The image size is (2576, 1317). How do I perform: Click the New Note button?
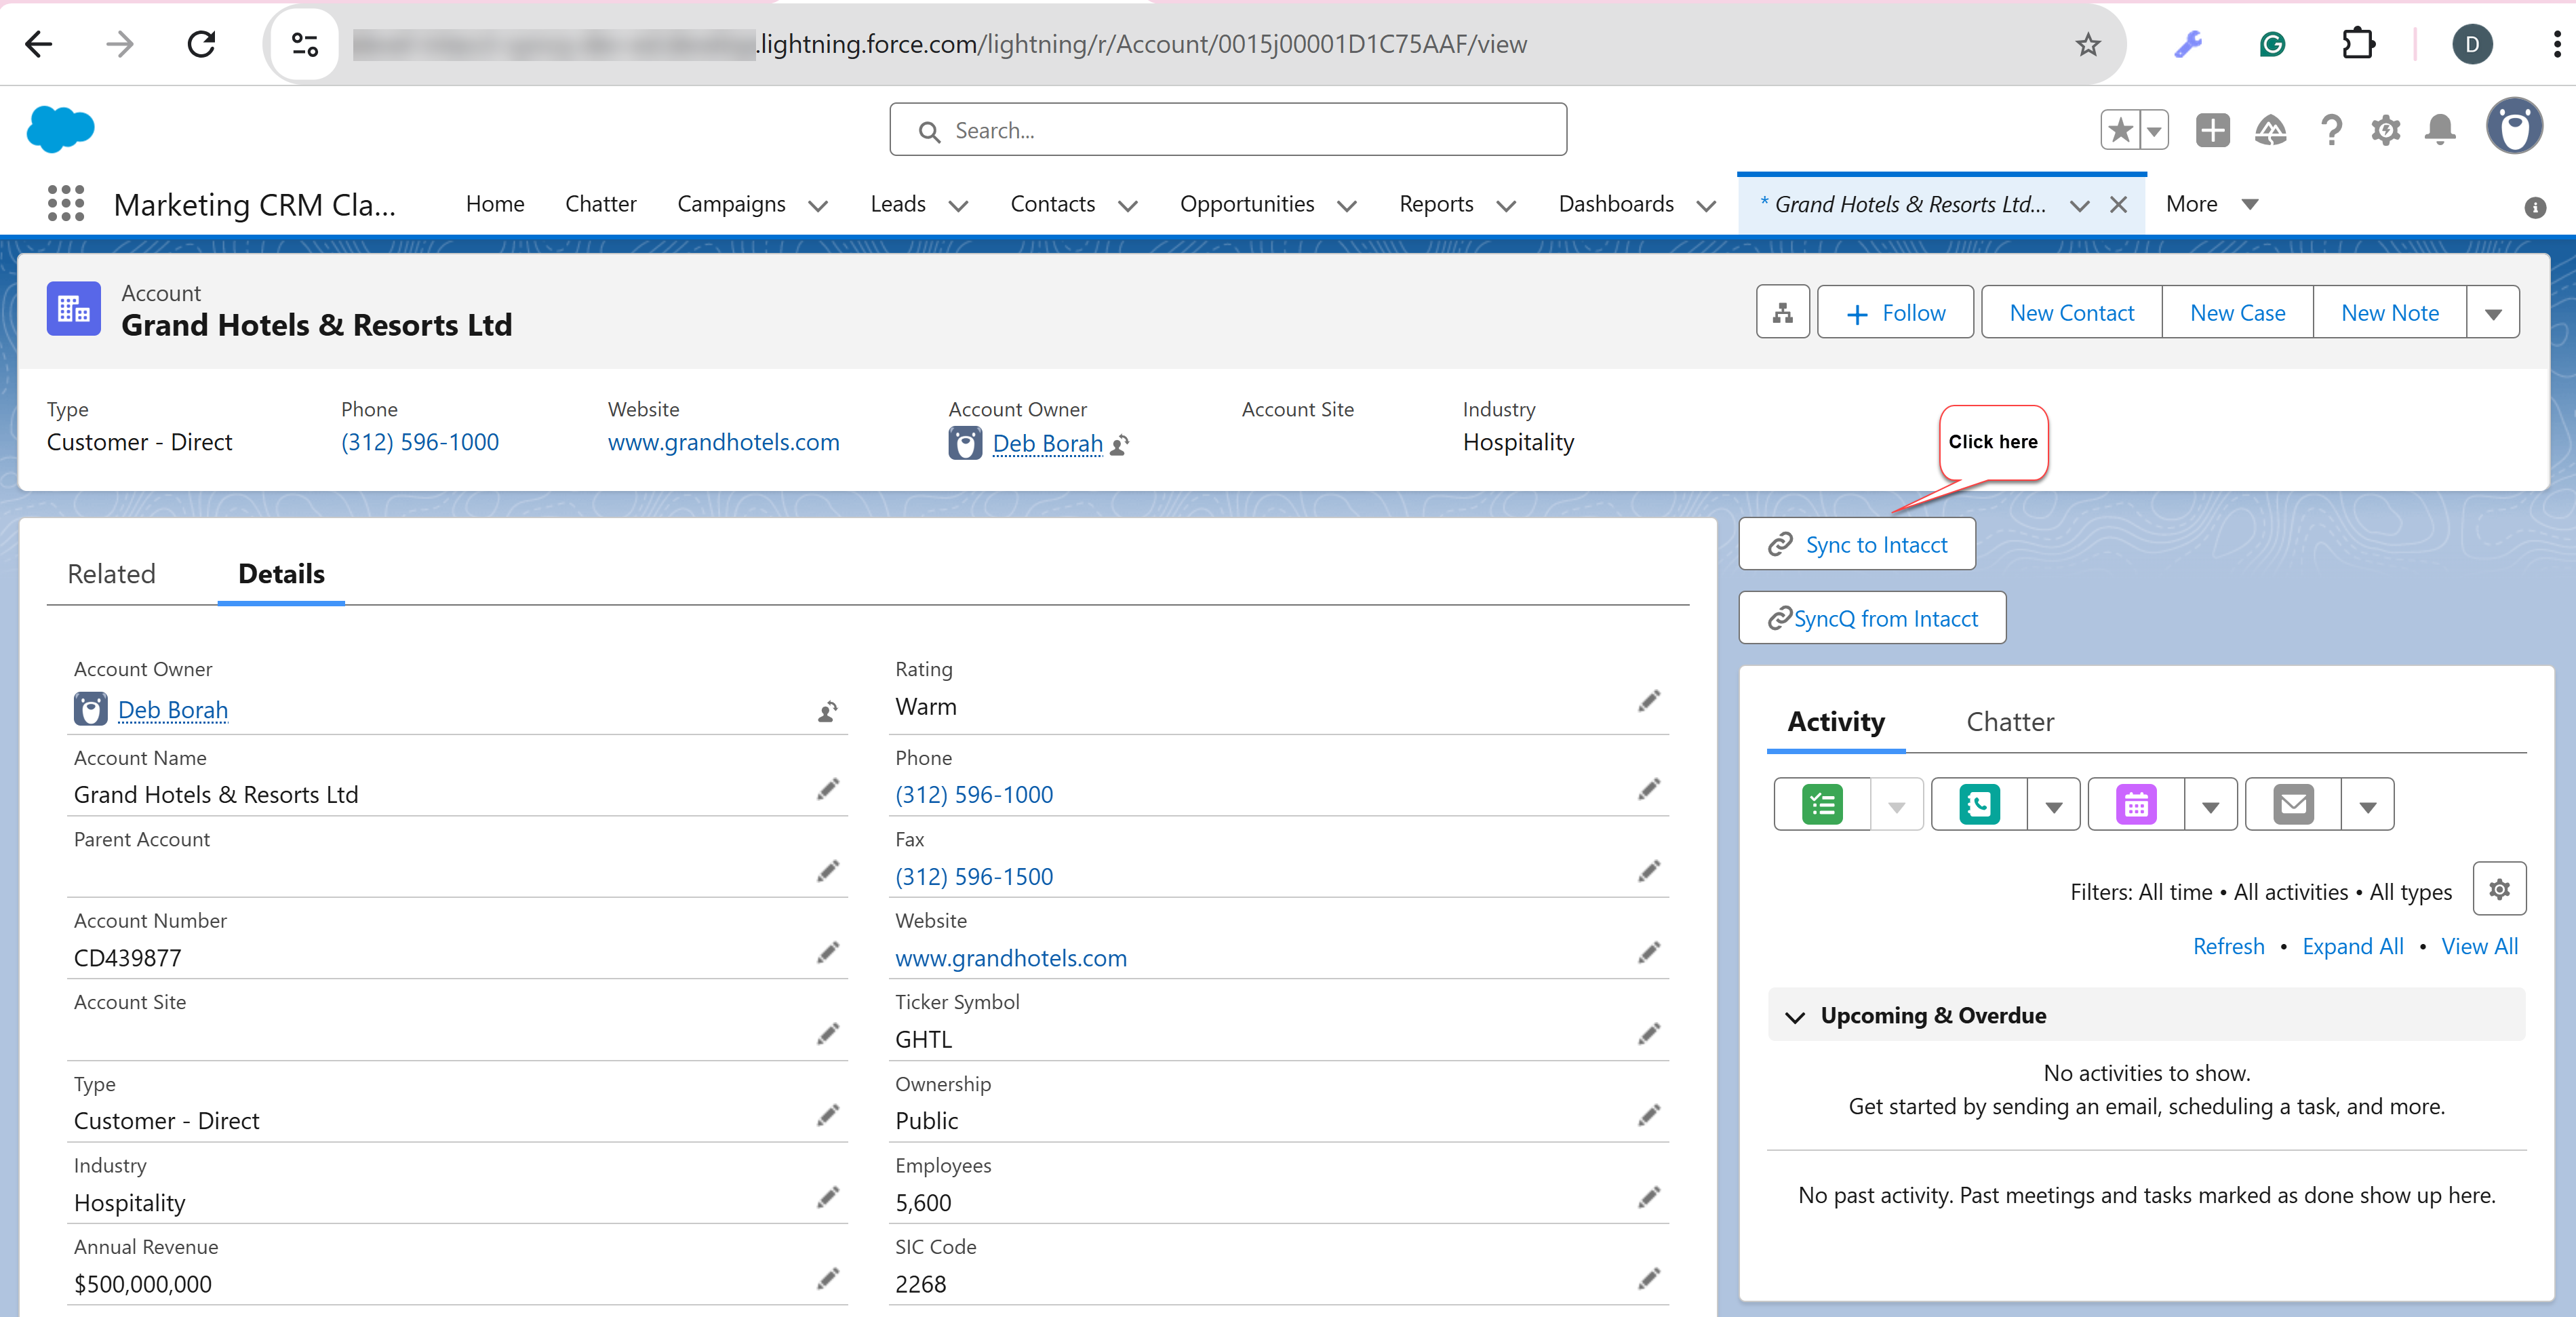(x=2390, y=313)
